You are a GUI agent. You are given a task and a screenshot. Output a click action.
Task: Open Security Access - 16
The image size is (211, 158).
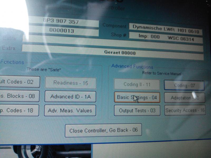185,110
